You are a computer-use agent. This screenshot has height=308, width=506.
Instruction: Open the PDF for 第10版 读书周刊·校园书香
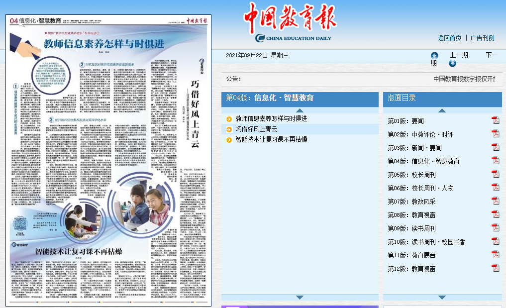tap(495, 241)
